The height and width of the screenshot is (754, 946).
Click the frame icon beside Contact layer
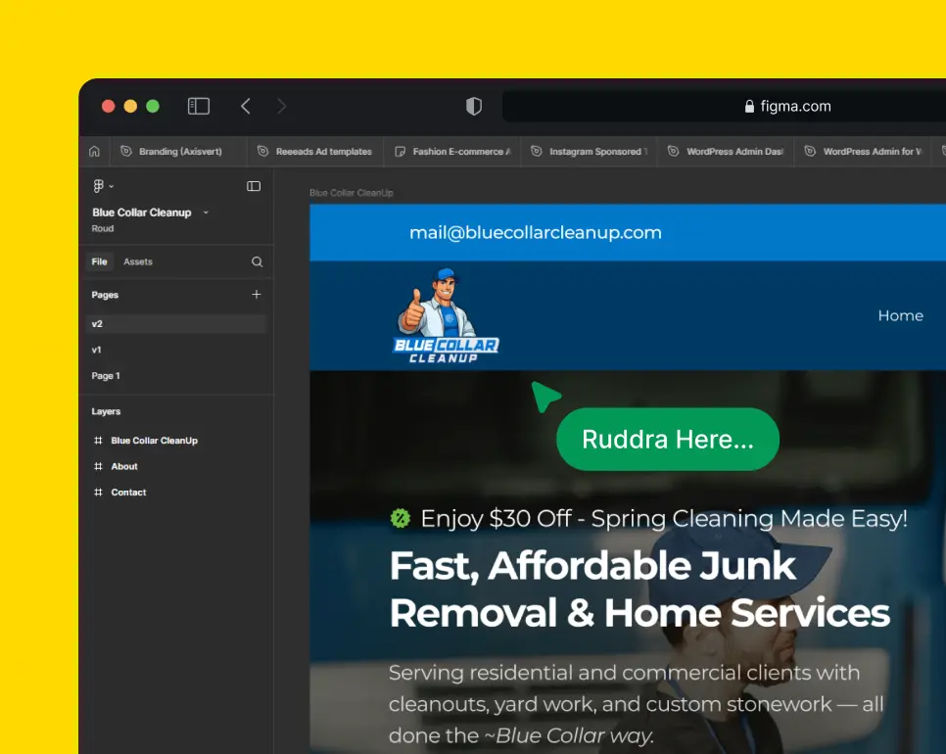click(98, 493)
